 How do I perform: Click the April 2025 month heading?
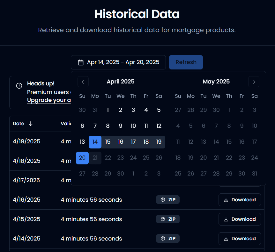pyautogui.click(x=121, y=82)
